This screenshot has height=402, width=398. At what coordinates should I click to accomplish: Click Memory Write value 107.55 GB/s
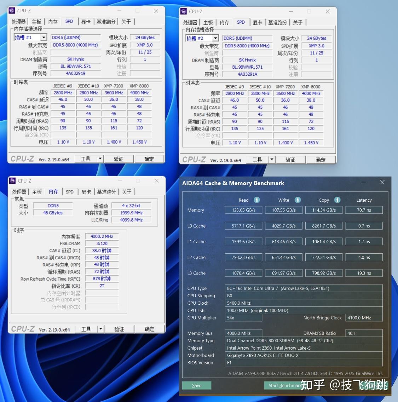point(284,210)
